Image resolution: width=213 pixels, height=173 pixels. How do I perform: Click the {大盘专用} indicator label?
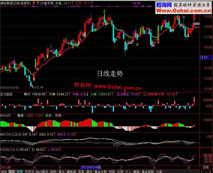(x=47, y=3)
